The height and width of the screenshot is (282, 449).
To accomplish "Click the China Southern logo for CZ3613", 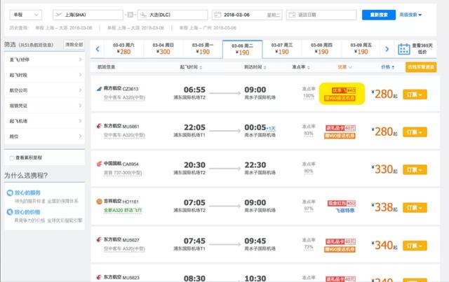I will pos(99,89).
